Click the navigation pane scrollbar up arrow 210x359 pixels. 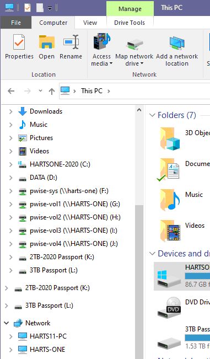[139, 110]
